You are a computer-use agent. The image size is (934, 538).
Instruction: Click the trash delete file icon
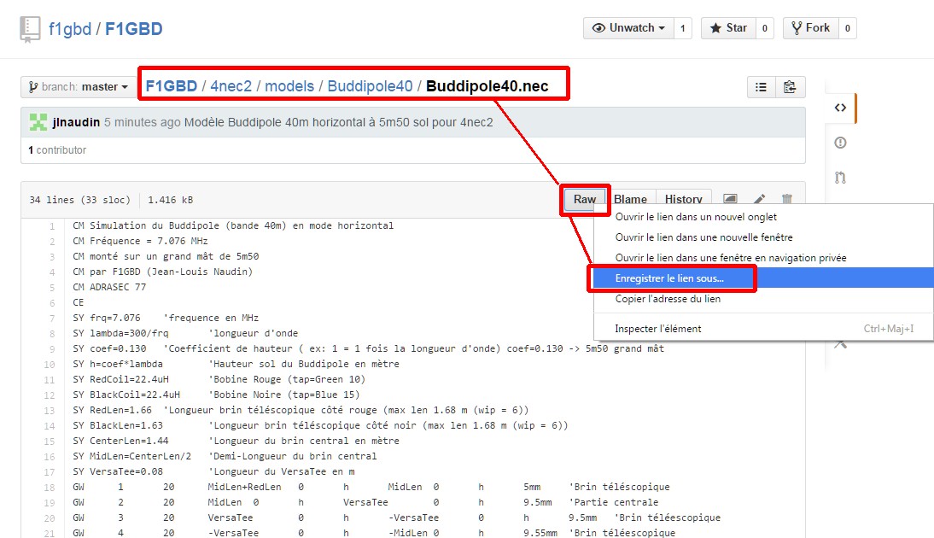(787, 199)
